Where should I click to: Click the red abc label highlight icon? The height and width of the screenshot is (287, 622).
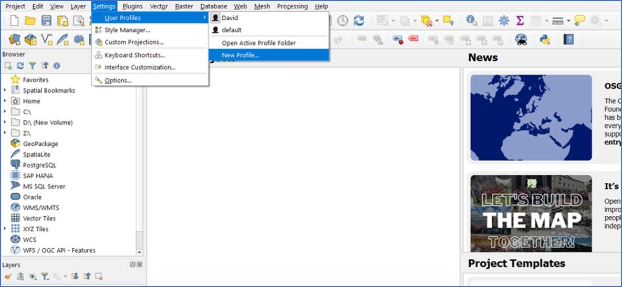pyautogui.click(x=413, y=39)
